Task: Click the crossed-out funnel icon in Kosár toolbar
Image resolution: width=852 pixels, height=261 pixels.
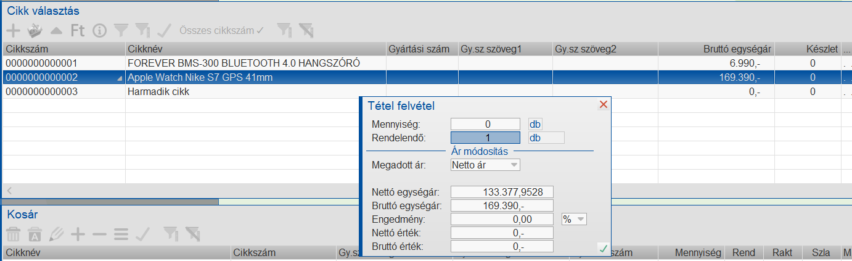Action: pyautogui.click(x=193, y=234)
